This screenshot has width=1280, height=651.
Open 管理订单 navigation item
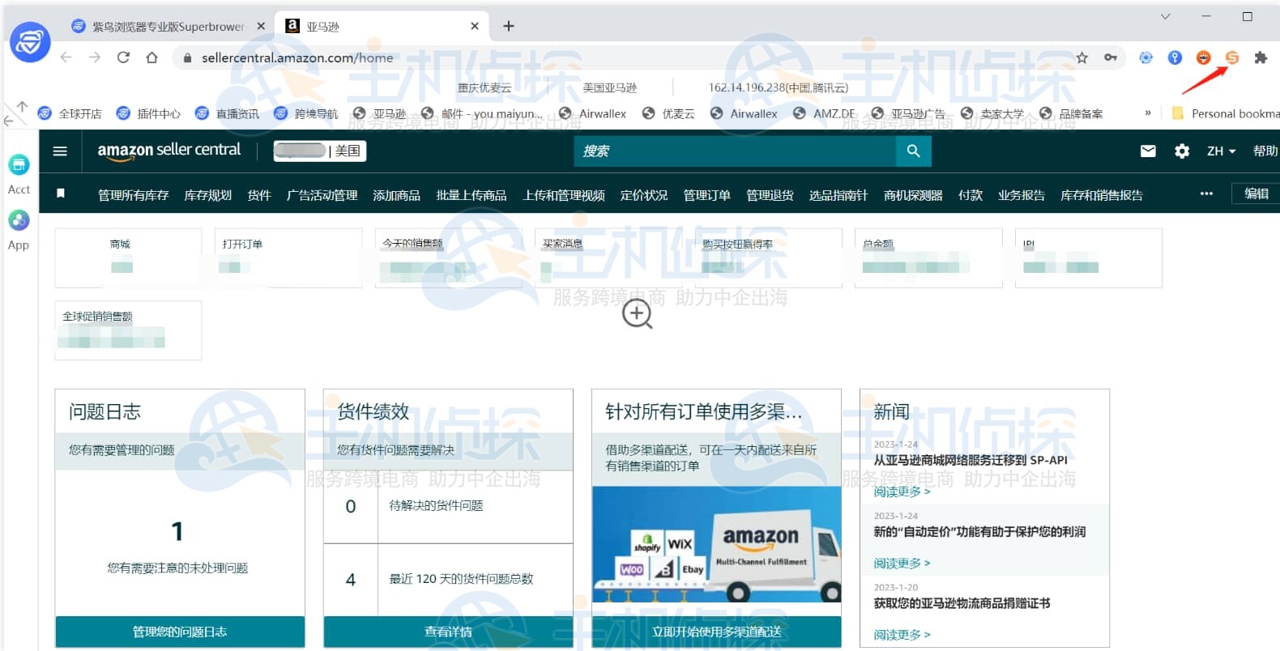pyautogui.click(x=706, y=195)
